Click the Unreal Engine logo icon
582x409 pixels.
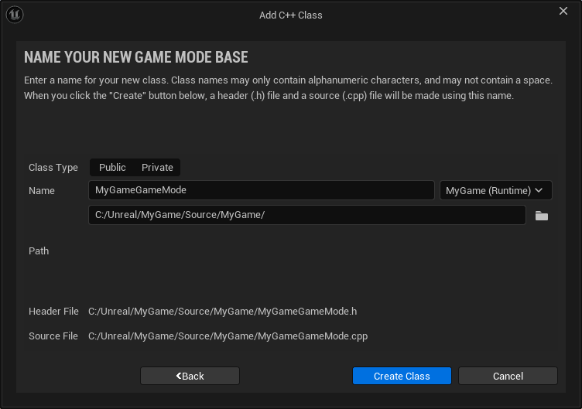pyautogui.click(x=15, y=15)
